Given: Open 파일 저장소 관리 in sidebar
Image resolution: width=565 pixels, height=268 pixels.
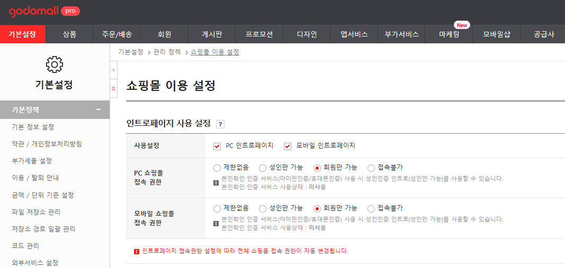Looking at the screenshot, I should [x=35, y=212].
